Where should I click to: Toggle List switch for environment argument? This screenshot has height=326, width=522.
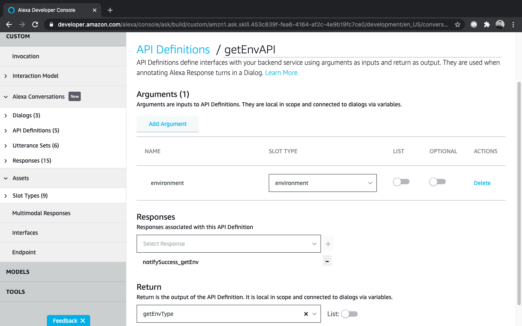click(x=401, y=182)
